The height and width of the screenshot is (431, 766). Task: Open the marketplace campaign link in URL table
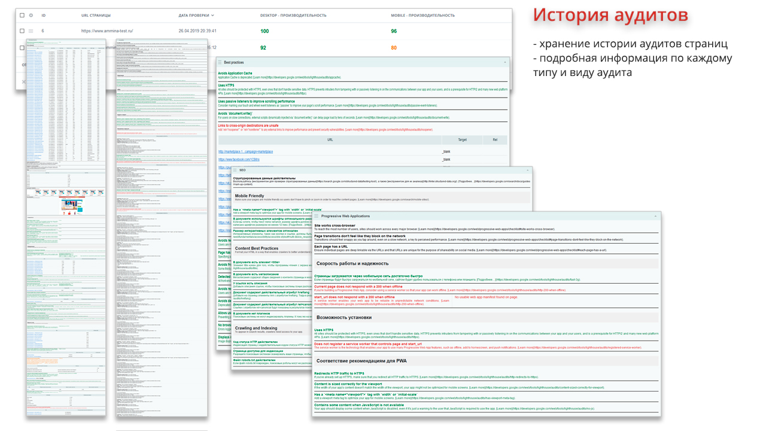[x=245, y=151]
